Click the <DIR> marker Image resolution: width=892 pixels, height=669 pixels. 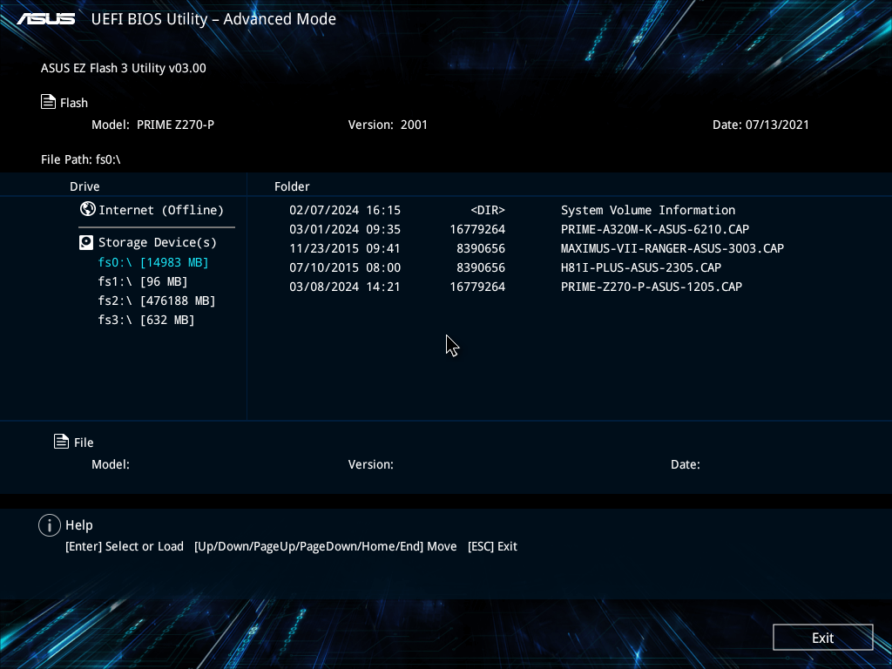(488, 210)
